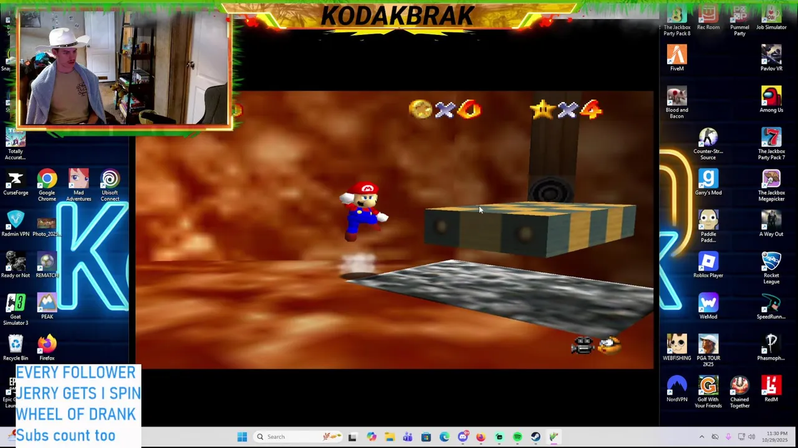Open The Jackbox Party Pack 8 icon
Viewport: 798px width, 448px height.
tap(677, 20)
